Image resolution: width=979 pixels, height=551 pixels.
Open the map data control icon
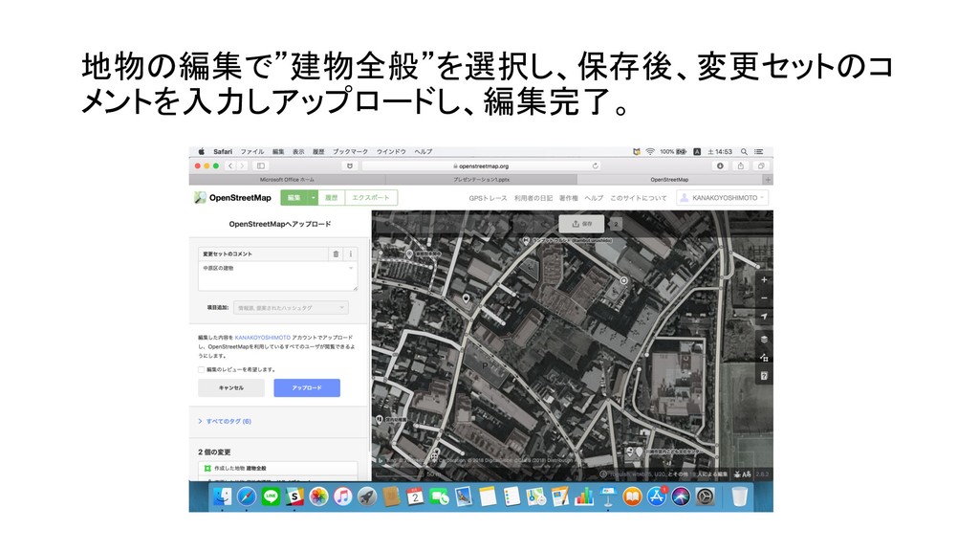[764, 357]
